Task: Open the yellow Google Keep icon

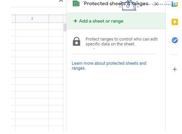Action: 175,22
